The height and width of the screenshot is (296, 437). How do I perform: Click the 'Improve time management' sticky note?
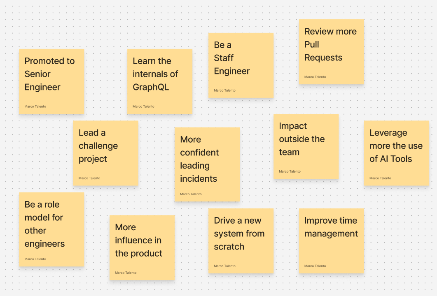(331, 240)
